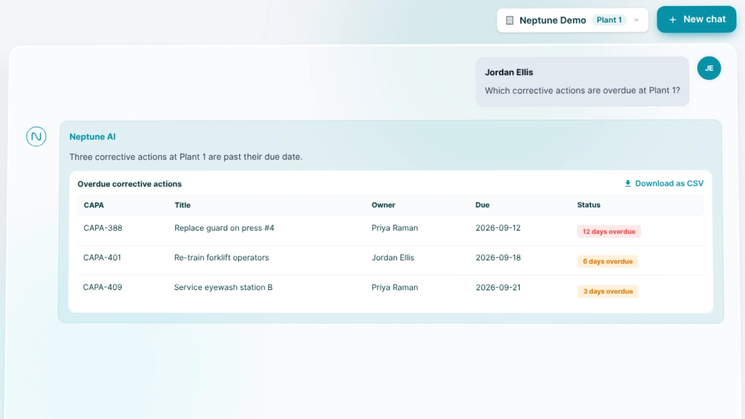Viewport: 745px width, 419px height.
Task: Click the Status column header
Action: click(589, 205)
